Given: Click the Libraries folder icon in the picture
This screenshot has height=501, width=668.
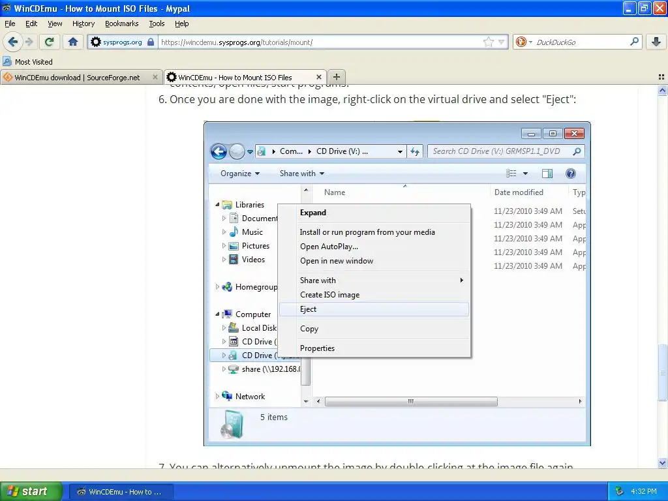Looking at the screenshot, I should coord(227,205).
